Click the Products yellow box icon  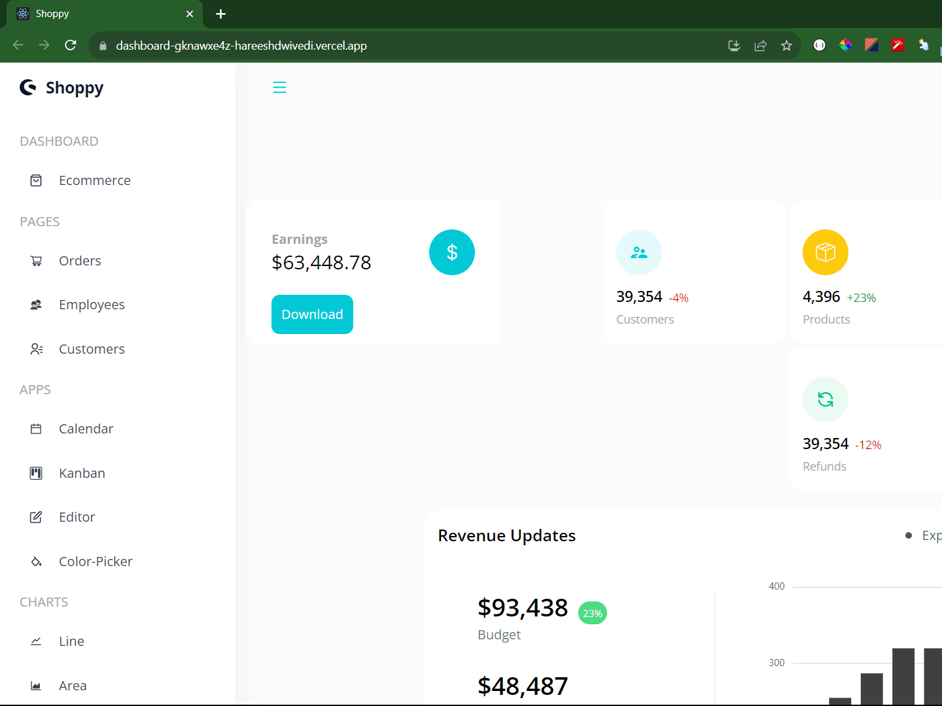tap(826, 252)
